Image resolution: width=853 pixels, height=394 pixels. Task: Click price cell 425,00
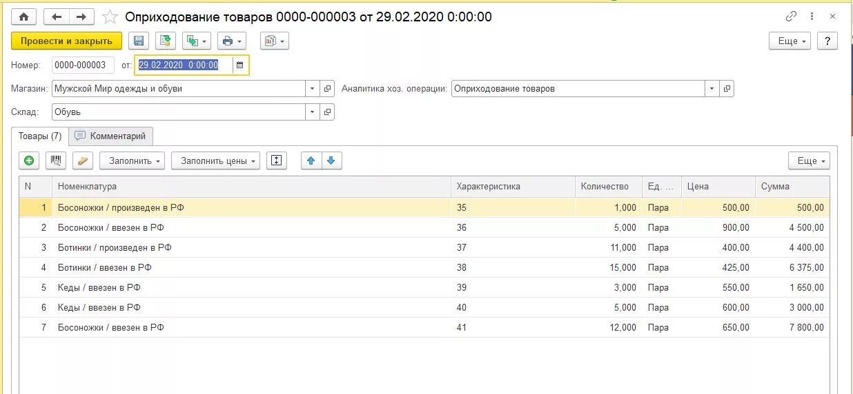[718, 267]
